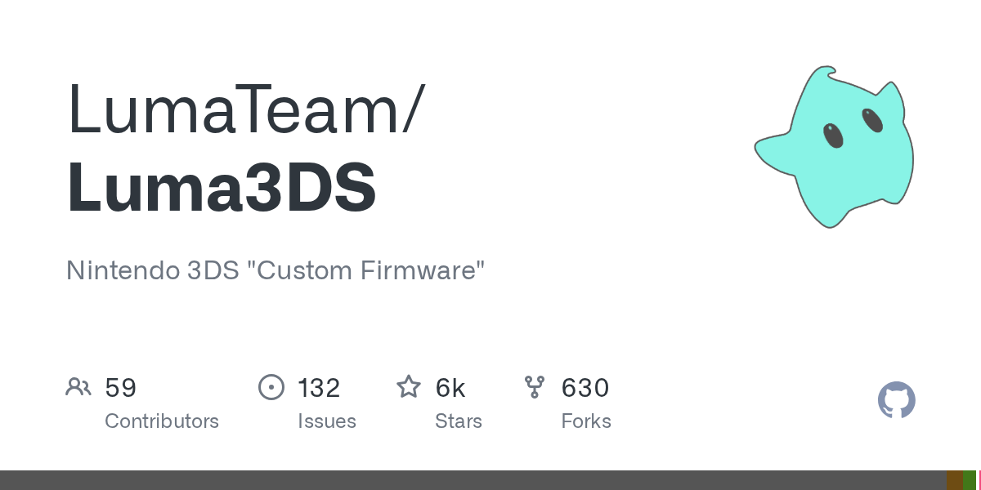Click the issues circle icon
981x490 pixels.
[271, 387]
